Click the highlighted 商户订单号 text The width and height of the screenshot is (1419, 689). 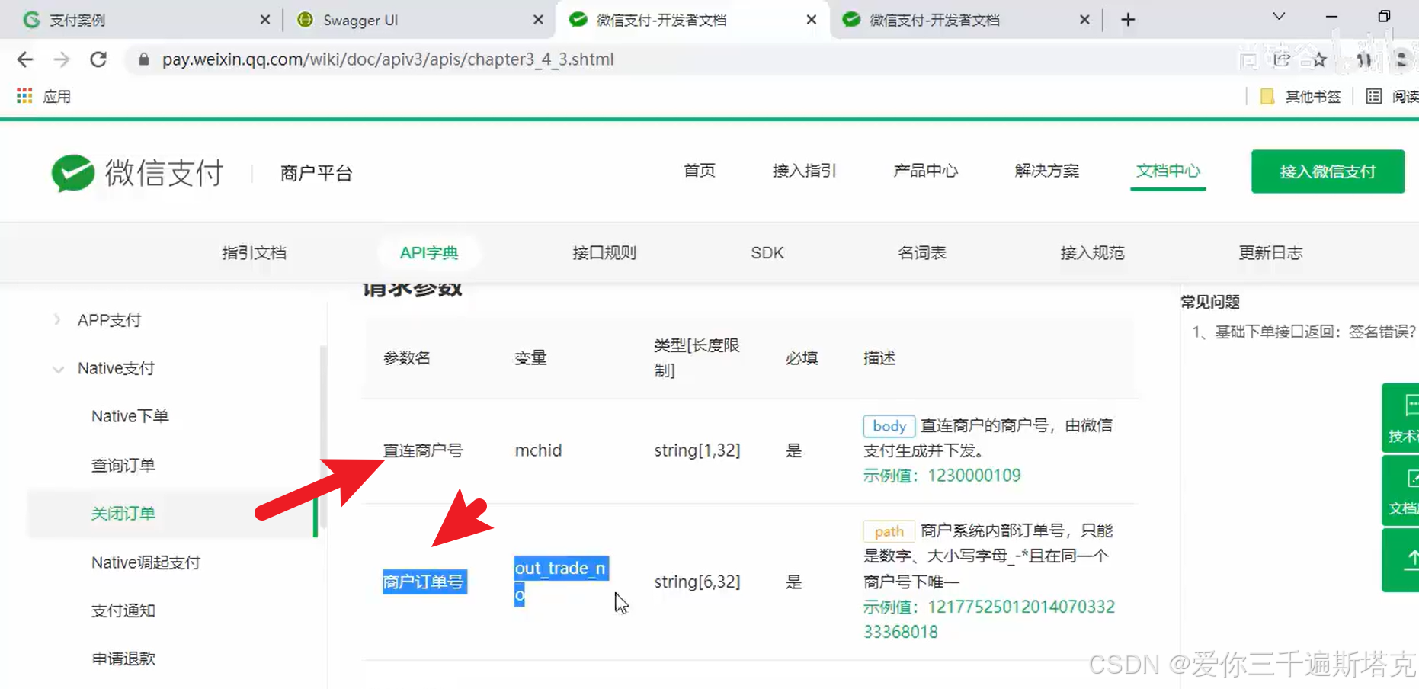(424, 582)
